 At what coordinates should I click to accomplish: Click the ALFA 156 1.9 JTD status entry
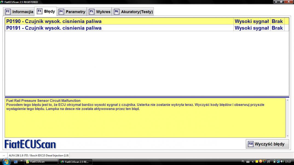39,155
